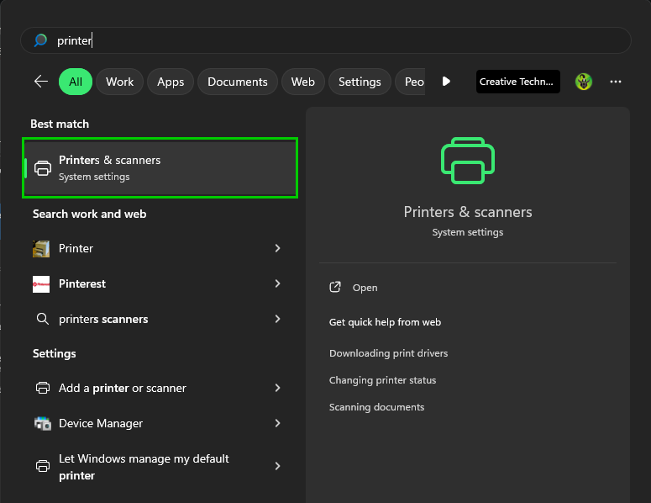Switch to the Web filter tab

click(x=302, y=82)
